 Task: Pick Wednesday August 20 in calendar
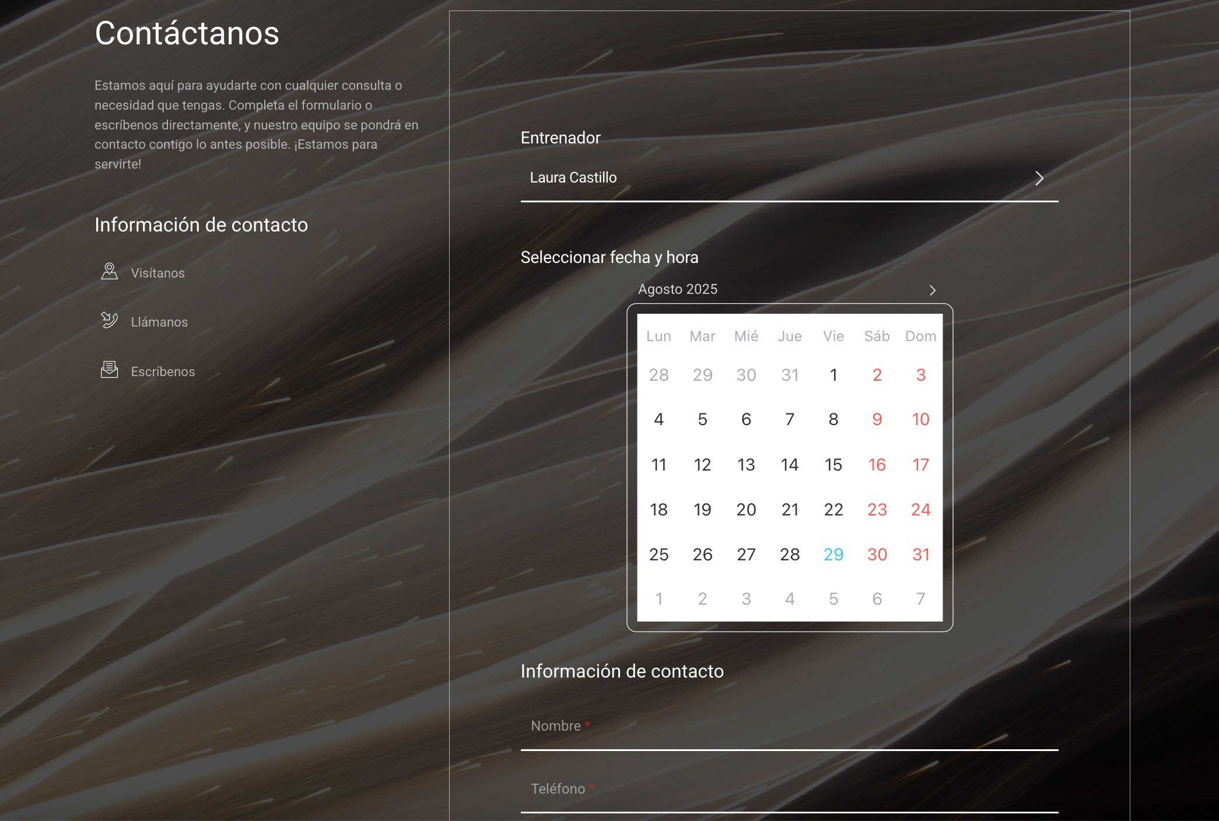click(745, 510)
